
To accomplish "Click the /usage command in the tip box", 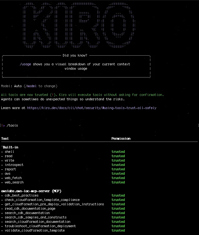I will point(26,64).
